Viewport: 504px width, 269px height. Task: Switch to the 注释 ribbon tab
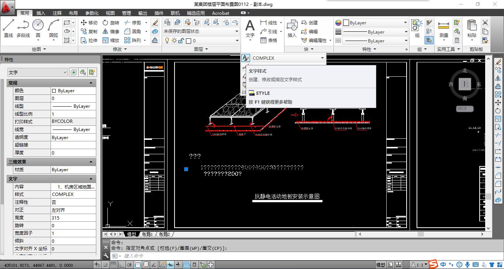click(57, 13)
